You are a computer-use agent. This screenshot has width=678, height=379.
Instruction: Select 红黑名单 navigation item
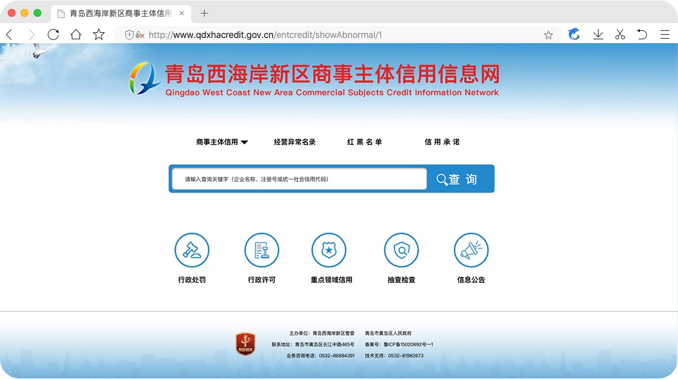[x=364, y=142]
